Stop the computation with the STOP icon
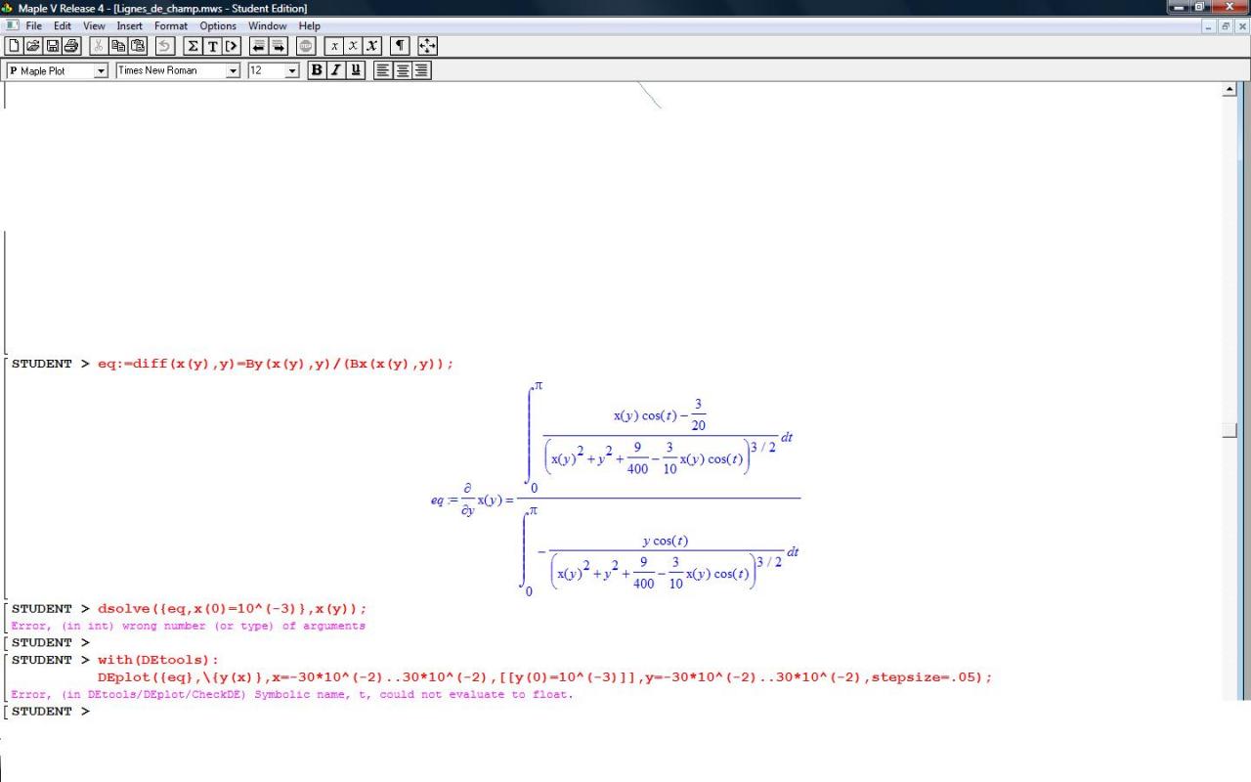The height and width of the screenshot is (782, 1251). (306, 46)
